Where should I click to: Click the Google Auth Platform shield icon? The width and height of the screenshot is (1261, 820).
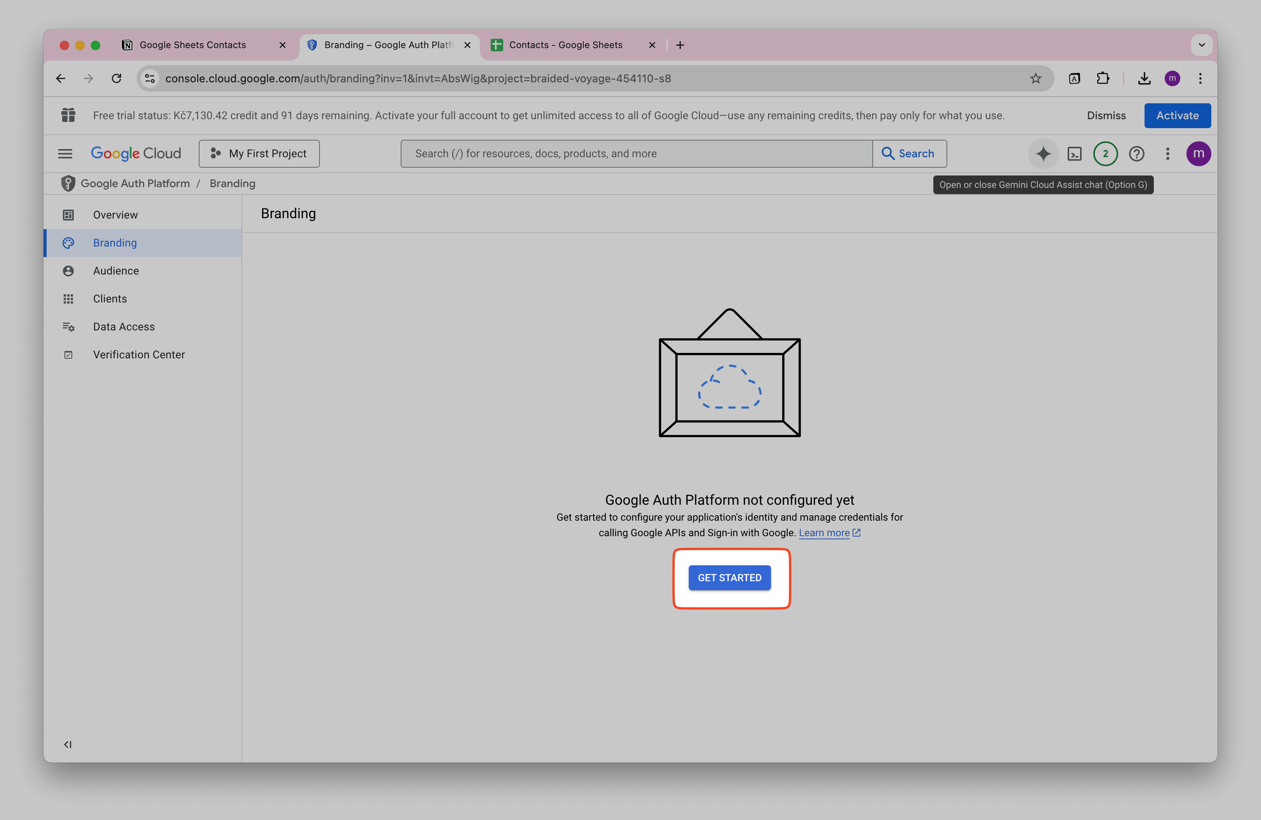tap(68, 183)
